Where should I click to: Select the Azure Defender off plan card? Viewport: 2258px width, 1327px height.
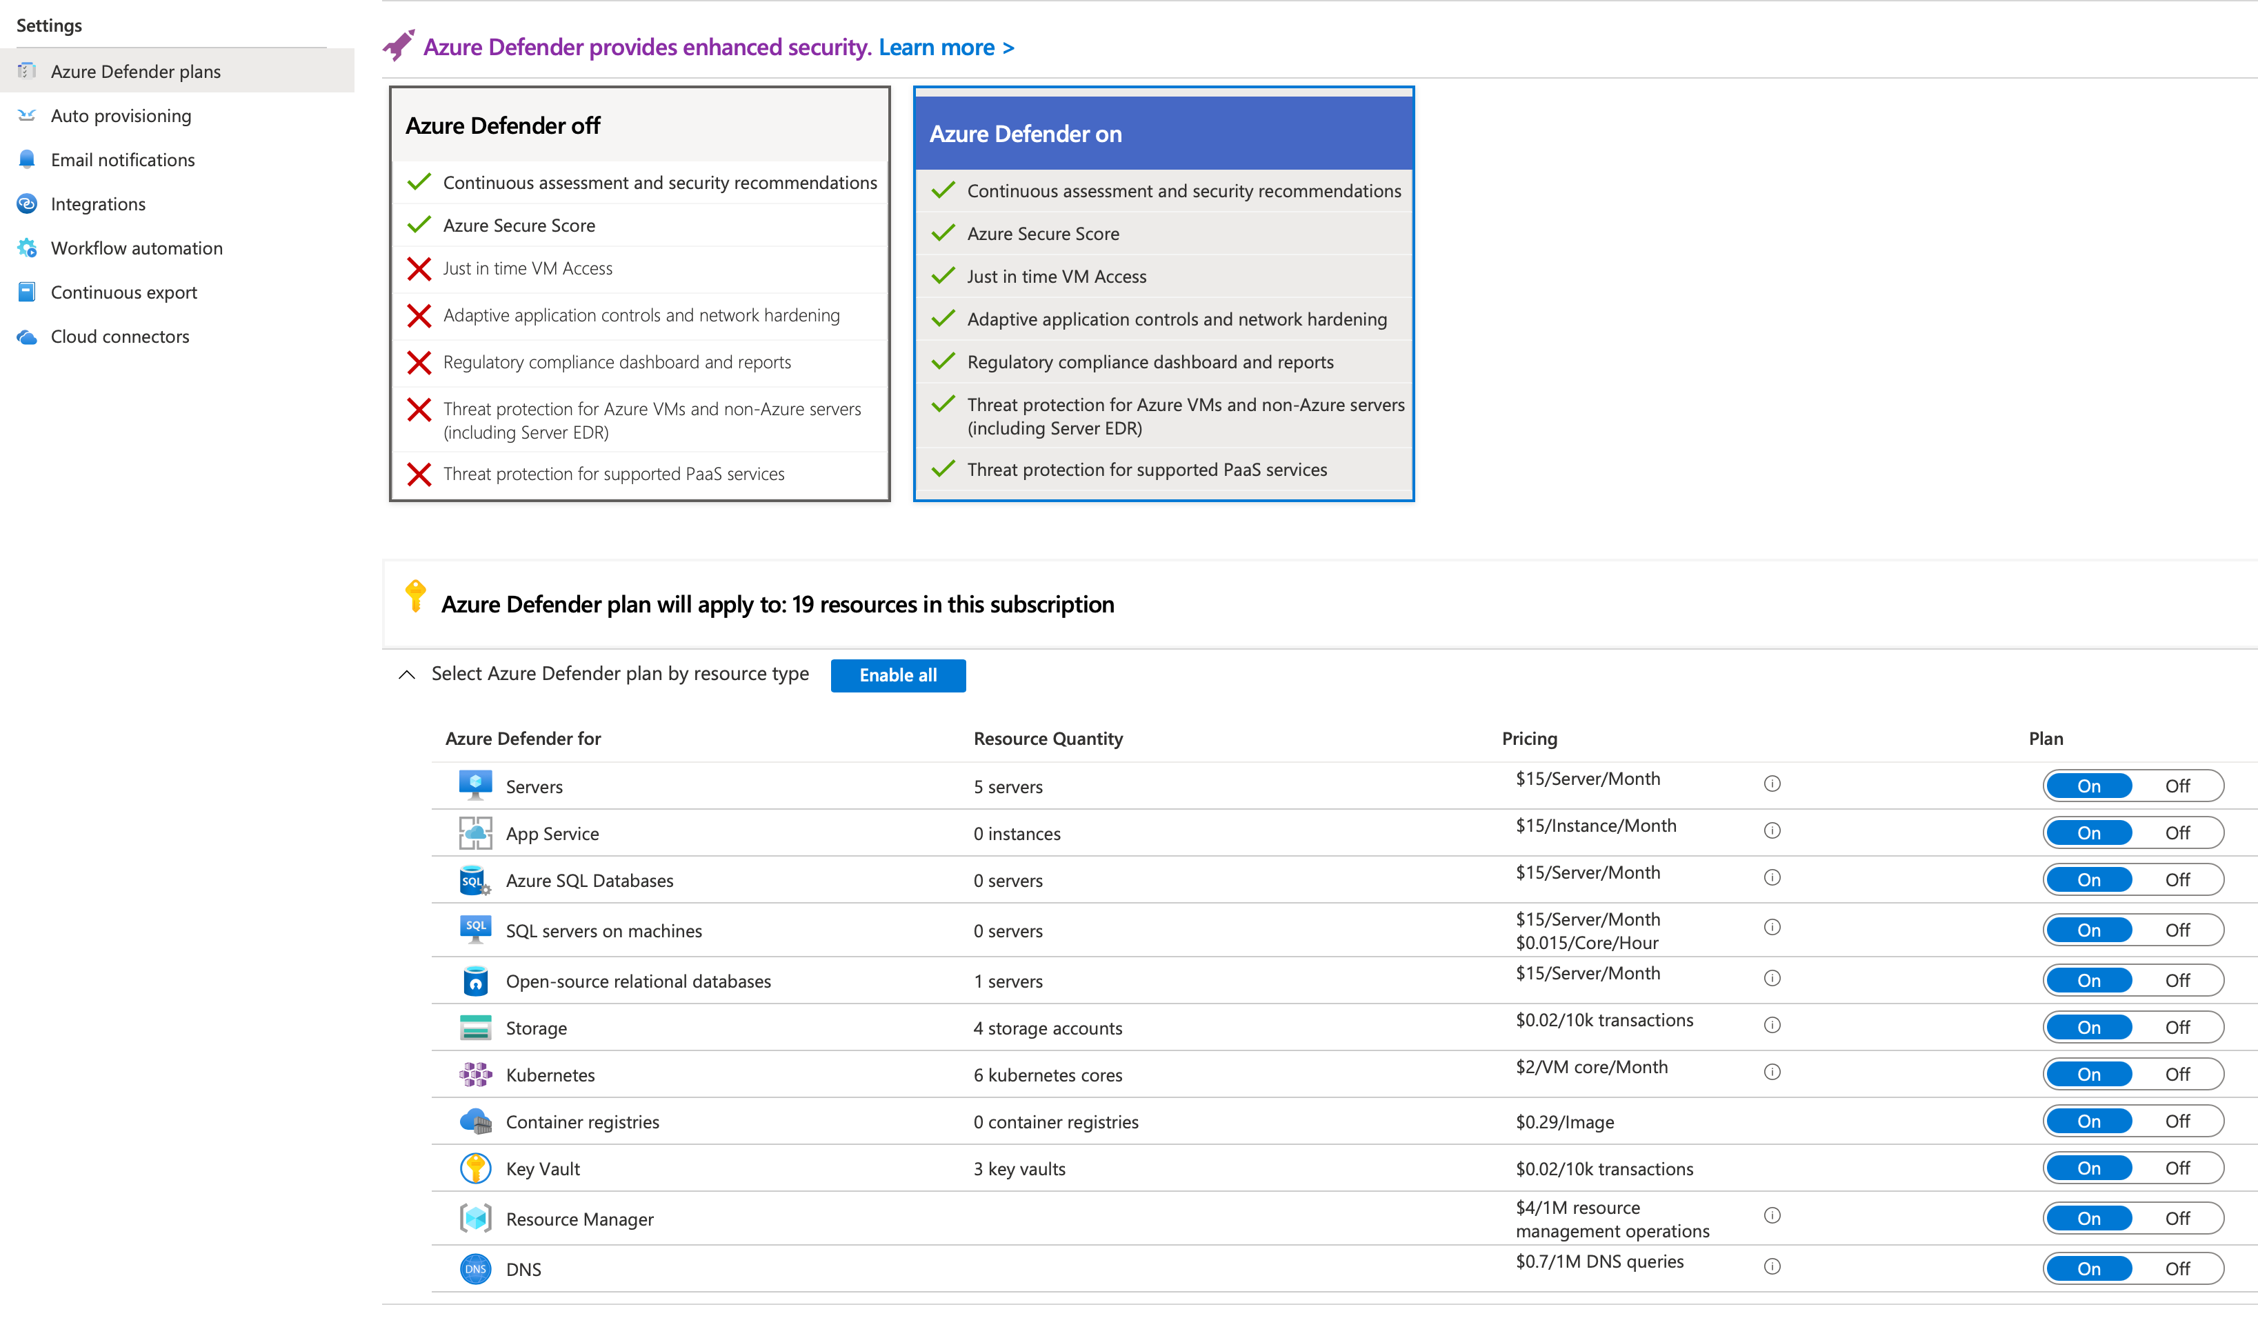[x=640, y=294]
